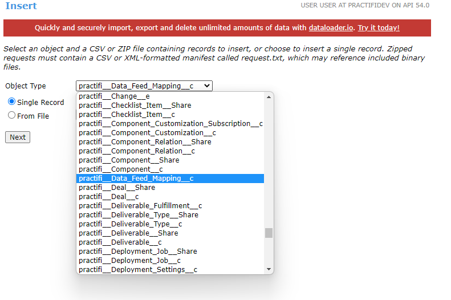Choose practifi__Checklist_Item__Share option
Image resolution: width=451 pixels, height=300 pixels.
click(x=170, y=106)
